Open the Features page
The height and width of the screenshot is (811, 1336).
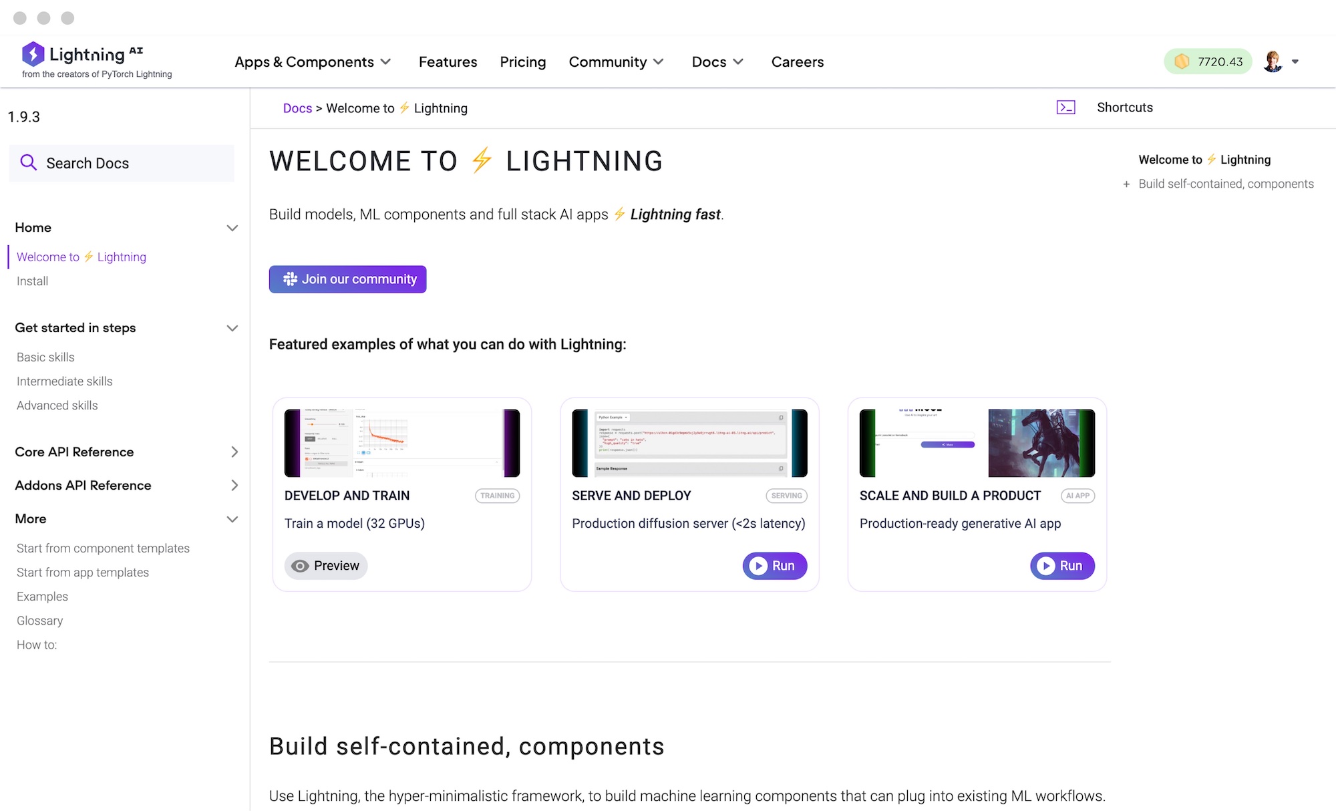448,61
